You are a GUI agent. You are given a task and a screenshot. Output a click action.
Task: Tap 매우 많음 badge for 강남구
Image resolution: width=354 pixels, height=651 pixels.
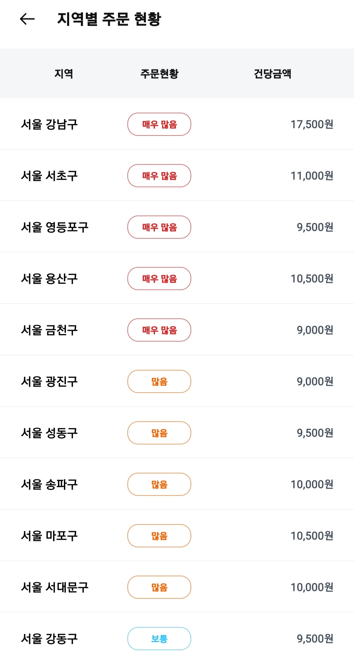tap(159, 124)
